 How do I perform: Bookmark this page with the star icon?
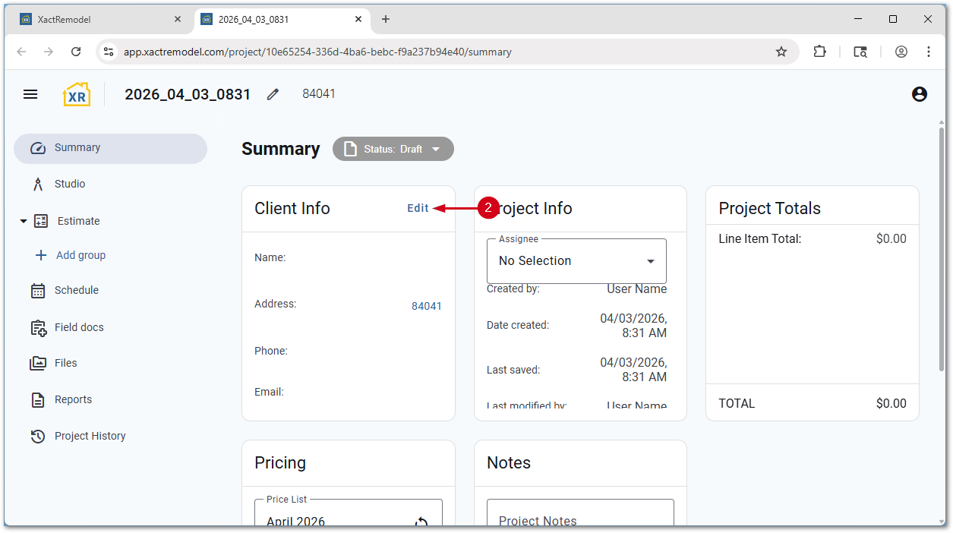781,52
